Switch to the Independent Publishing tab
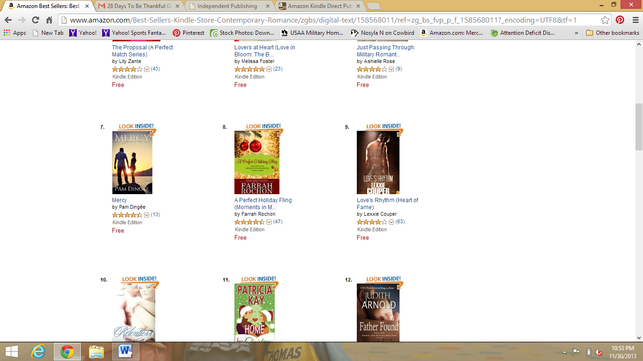 (227, 6)
